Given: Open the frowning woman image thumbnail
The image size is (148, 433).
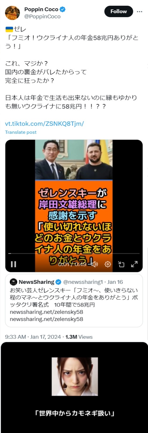Looking at the screenshot, I should [x=75, y=376].
